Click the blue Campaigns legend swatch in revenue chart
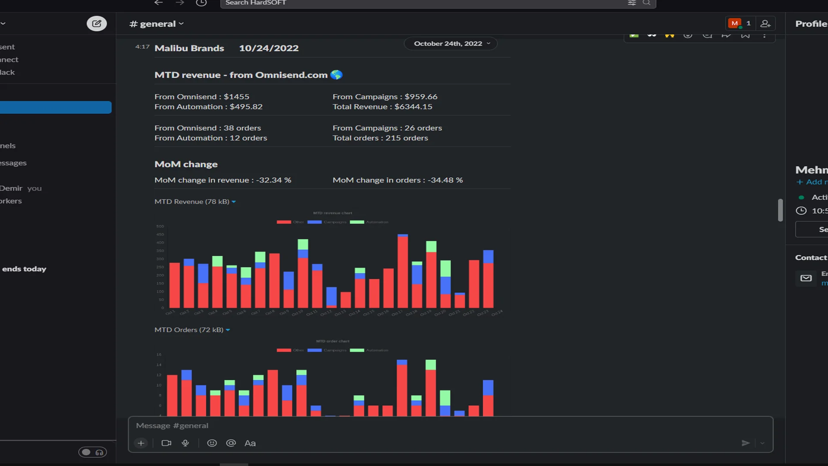Image resolution: width=828 pixels, height=466 pixels. tap(314, 222)
